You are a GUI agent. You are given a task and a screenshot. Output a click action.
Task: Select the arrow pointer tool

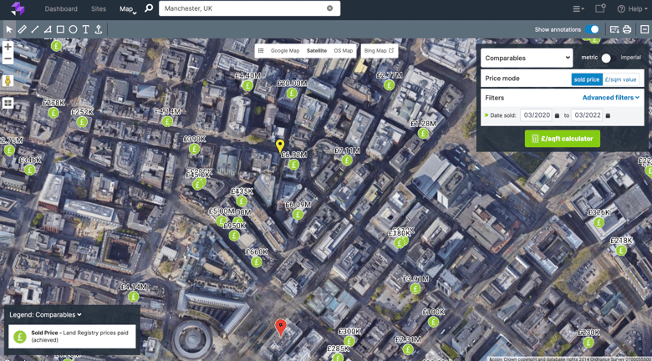pos(9,29)
